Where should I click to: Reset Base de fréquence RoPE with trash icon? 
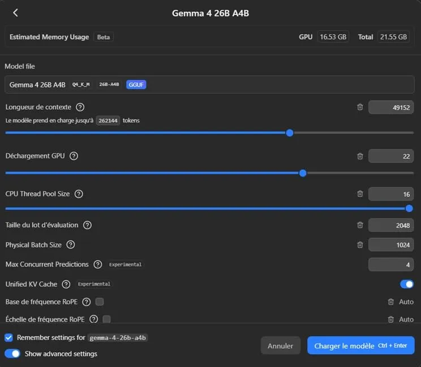pos(390,302)
